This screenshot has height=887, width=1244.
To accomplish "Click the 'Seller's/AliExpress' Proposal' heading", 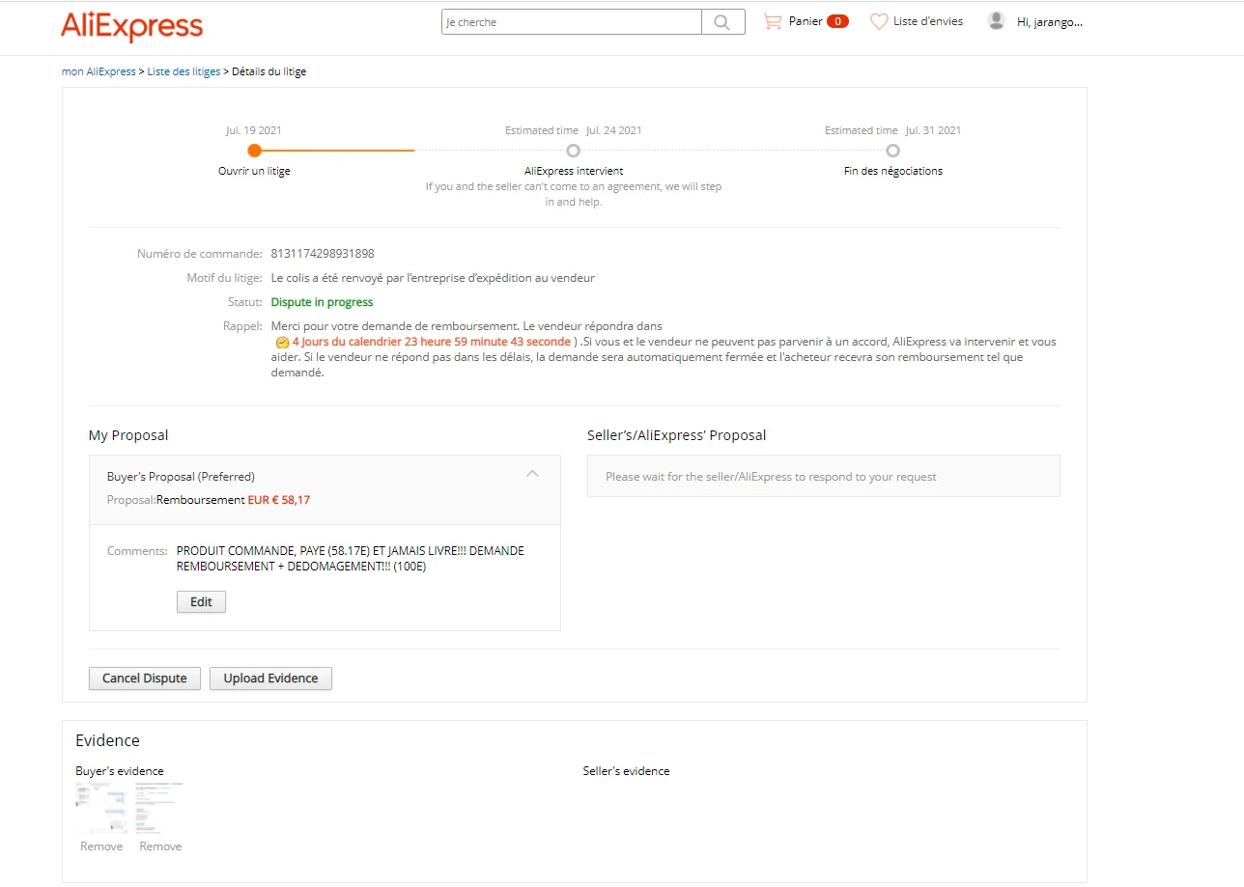I will click(676, 435).
